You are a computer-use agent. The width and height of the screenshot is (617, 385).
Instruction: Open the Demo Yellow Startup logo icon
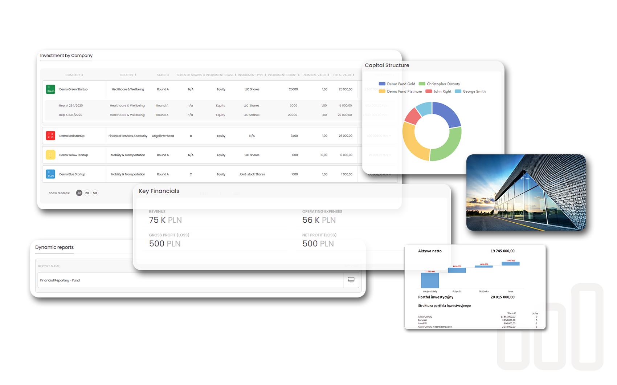(x=50, y=155)
